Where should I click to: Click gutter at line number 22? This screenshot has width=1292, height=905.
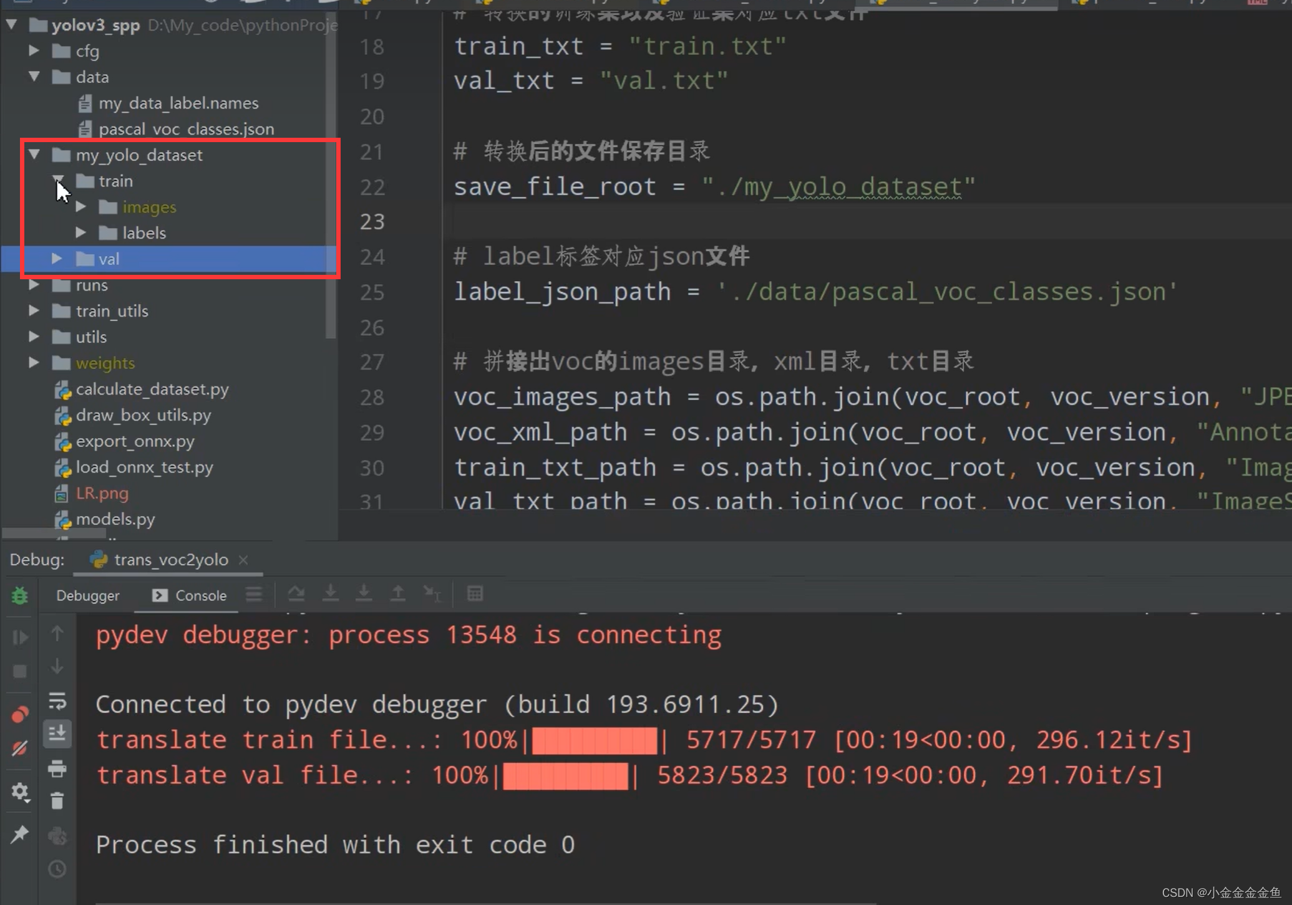point(372,187)
